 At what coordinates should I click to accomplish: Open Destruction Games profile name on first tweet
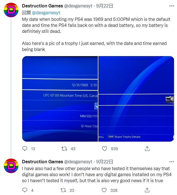(x=42, y=6)
